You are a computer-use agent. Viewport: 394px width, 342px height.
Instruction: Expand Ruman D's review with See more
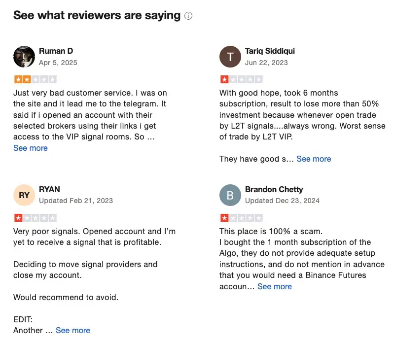[31, 148]
